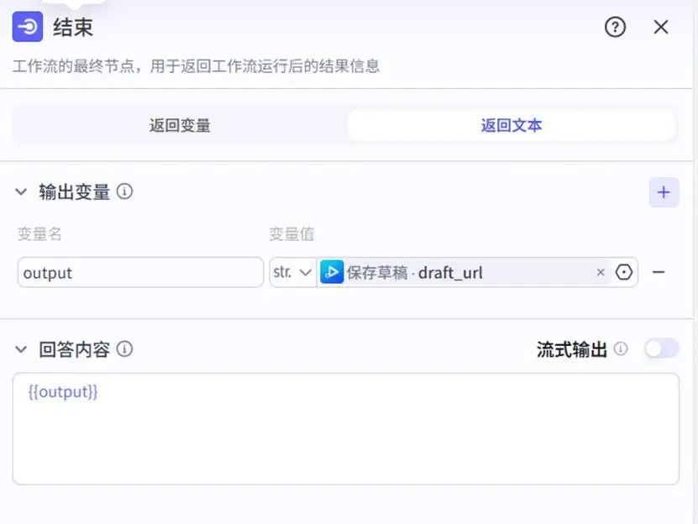Screen dimensions: 698x524
Task: Close the 结束 panel
Action: pos(661,27)
